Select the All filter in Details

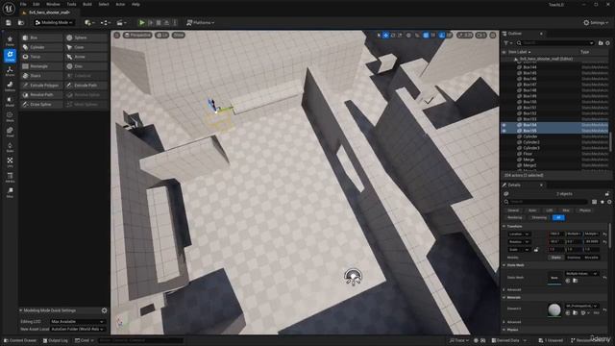click(x=558, y=217)
